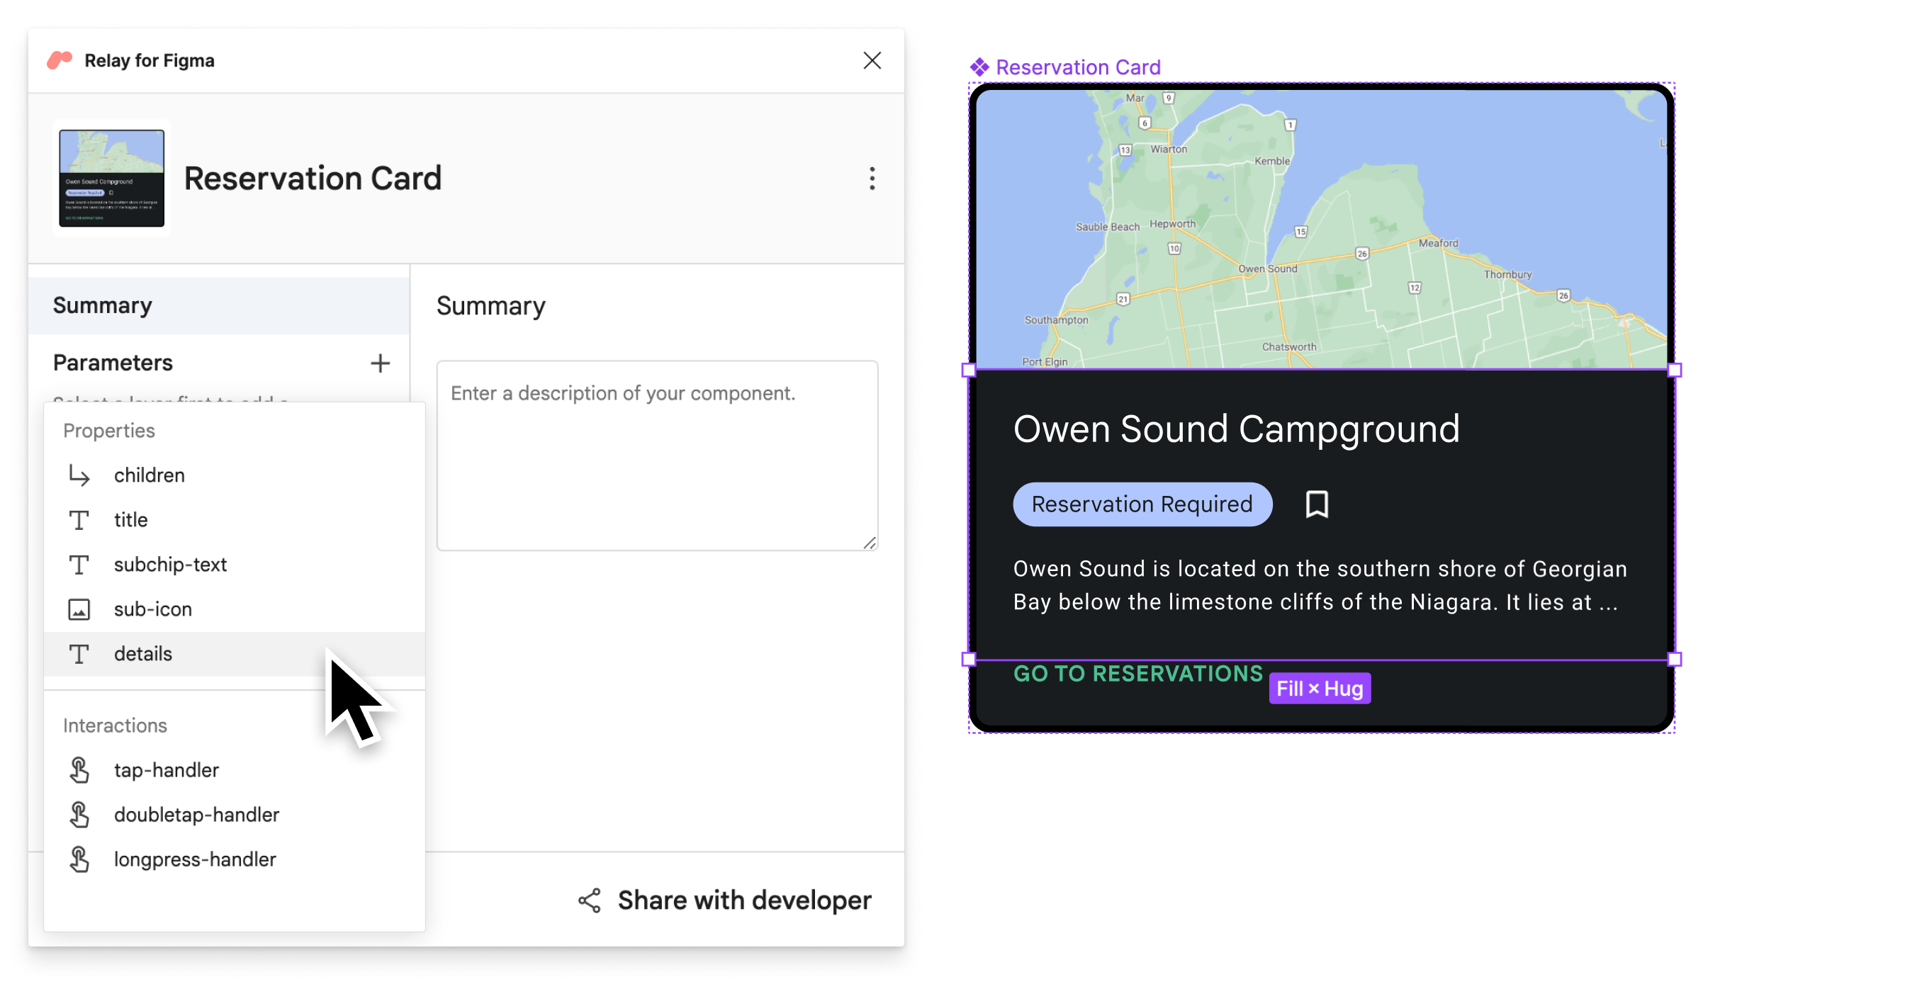
Task: Click the Fill x Hug dimension badge
Action: coord(1319,687)
